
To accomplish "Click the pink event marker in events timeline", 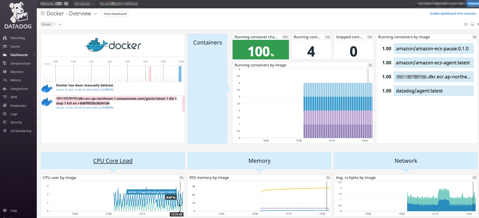I will point(150,74).
